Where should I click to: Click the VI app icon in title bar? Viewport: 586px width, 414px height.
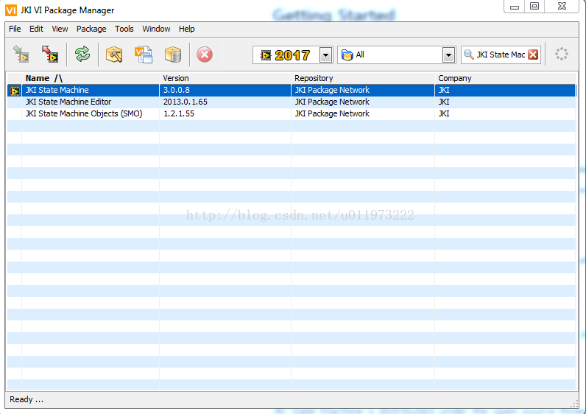coord(11,10)
